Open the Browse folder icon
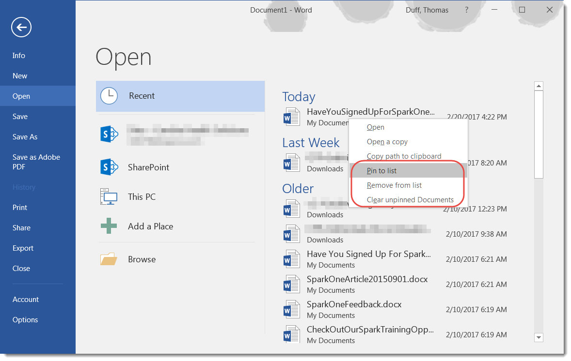This screenshot has height=361, width=571. point(109,259)
